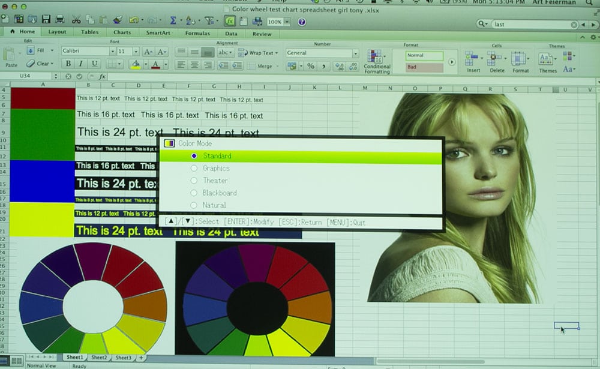
Task: Expand the zoom 100% dropdown
Action: [287, 22]
